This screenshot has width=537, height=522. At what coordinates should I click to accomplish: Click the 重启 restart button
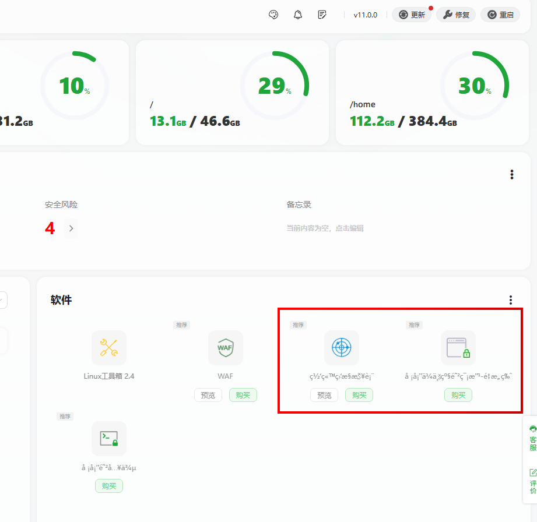pos(500,15)
